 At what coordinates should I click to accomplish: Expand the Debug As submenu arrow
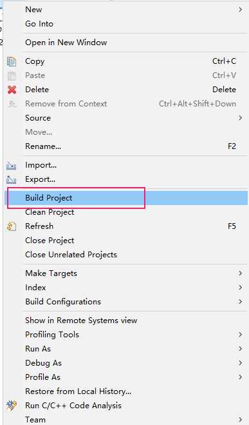coord(240,363)
